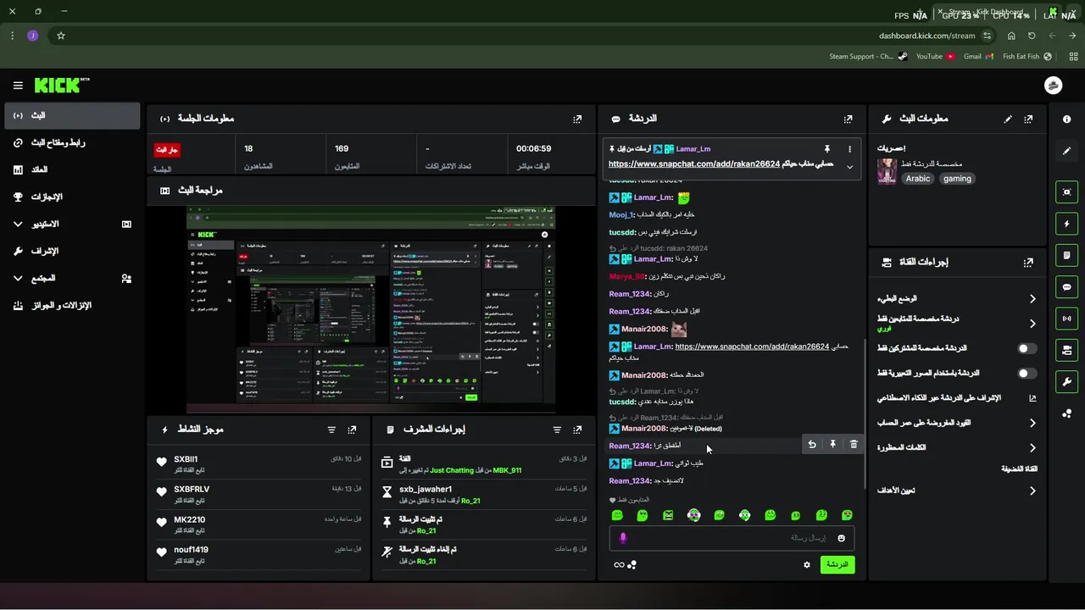
Task: Click the chat message input field
Action: [x=732, y=538]
